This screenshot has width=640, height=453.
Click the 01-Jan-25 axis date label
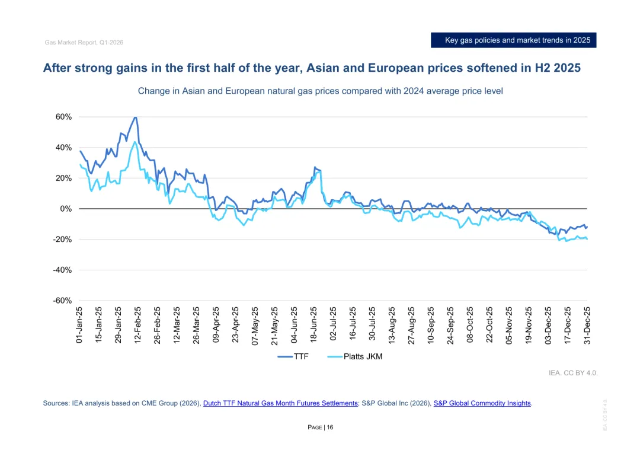pos(79,325)
